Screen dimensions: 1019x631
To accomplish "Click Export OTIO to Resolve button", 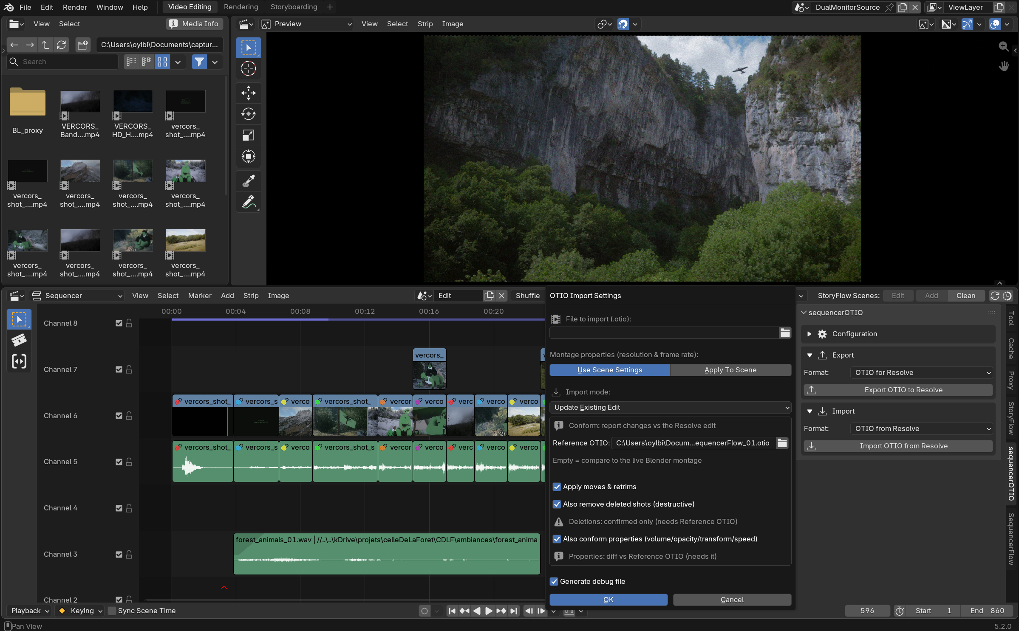I will pos(898,390).
